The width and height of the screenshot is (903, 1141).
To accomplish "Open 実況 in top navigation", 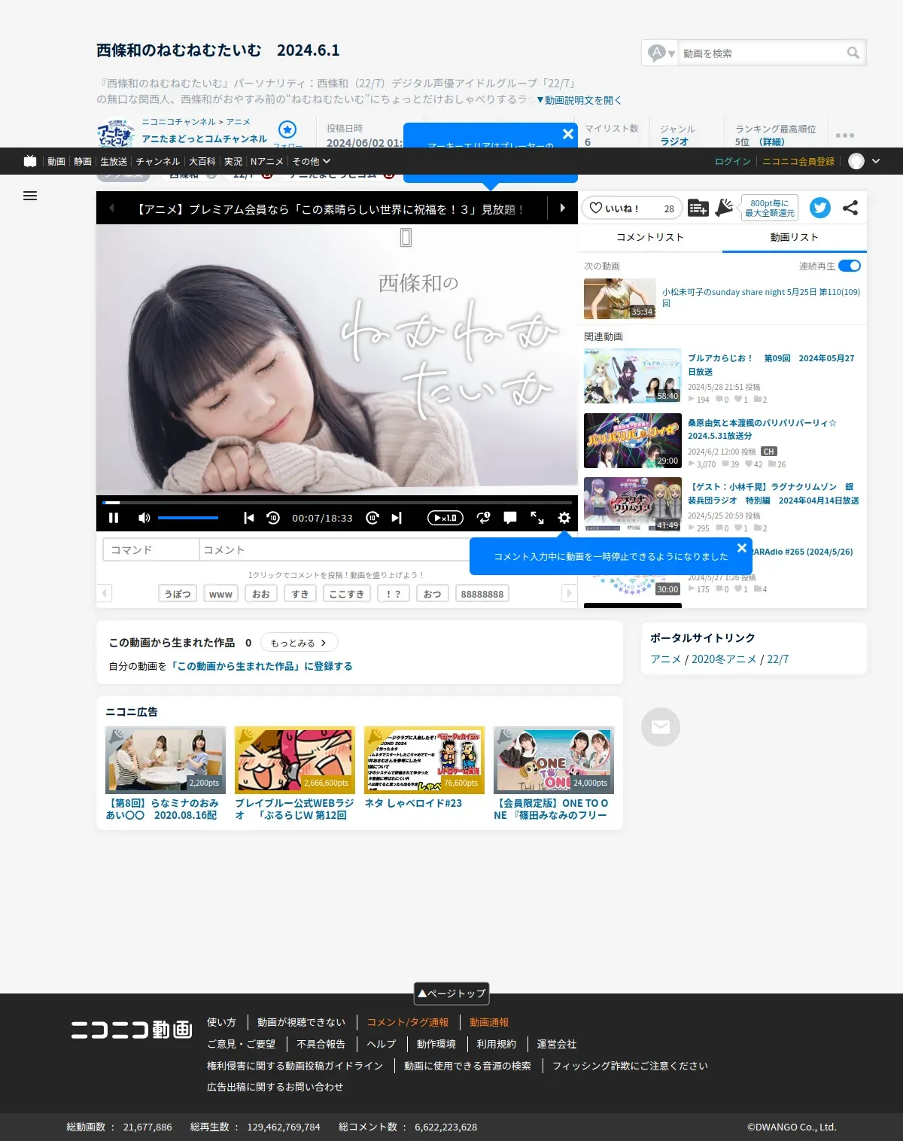I will [233, 161].
